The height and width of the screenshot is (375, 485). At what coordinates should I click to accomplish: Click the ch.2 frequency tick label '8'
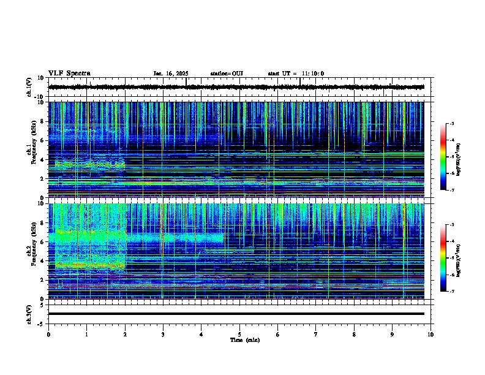tap(43, 223)
